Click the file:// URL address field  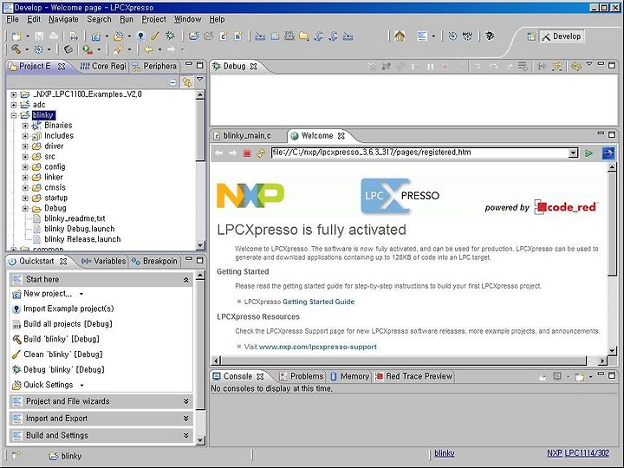[419, 153]
